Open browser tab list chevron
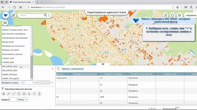This screenshot has height=110, width=197. pos(42,2)
